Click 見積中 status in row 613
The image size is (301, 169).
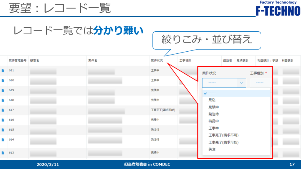pos(155,153)
